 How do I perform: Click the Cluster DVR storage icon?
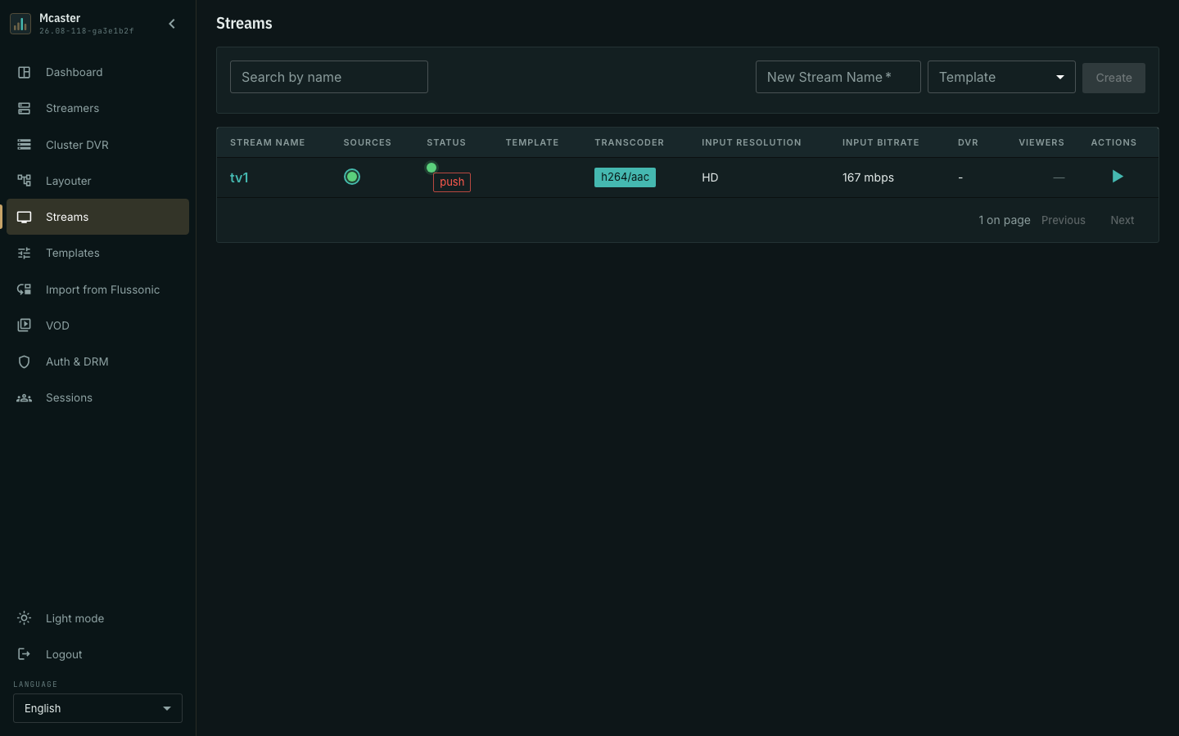click(x=25, y=145)
